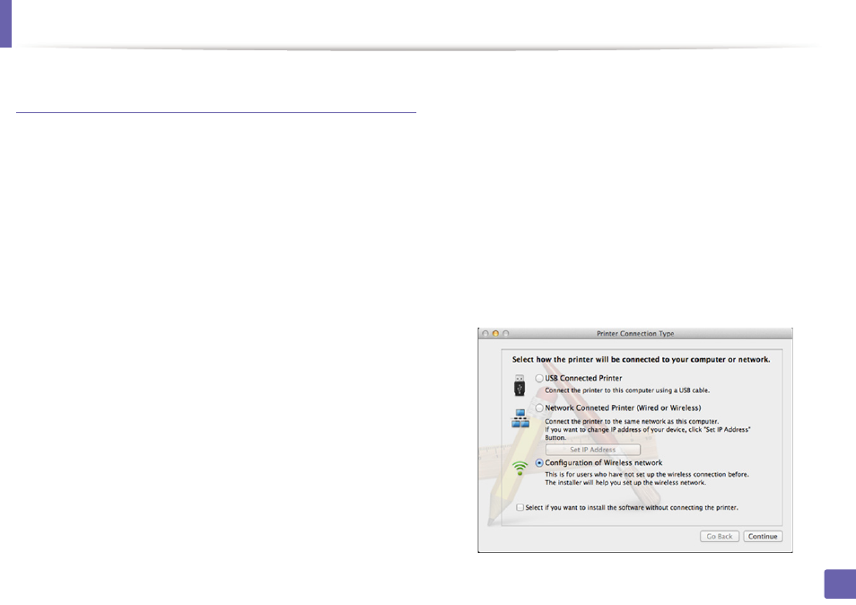
Task: Select the Network Connected Printer radio button
Action: pyautogui.click(x=539, y=408)
